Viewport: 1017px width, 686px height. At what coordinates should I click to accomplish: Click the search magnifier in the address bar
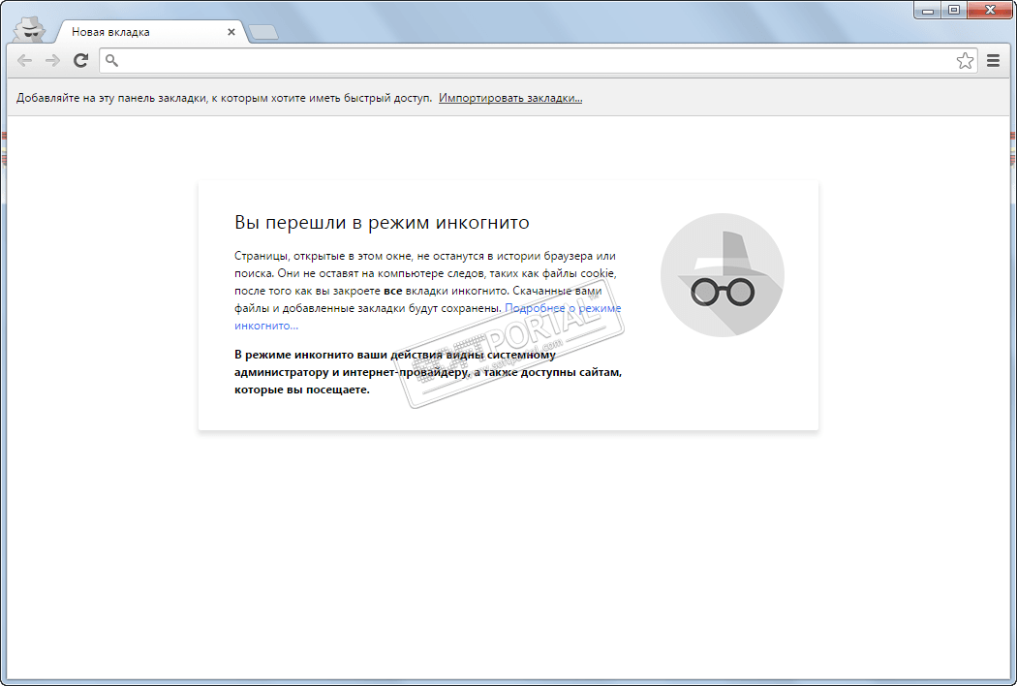pyautogui.click(x=111, y=60)
